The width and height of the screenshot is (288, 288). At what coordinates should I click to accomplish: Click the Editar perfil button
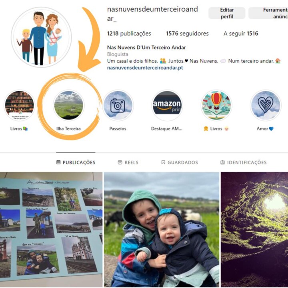click(x=227, y=13)
